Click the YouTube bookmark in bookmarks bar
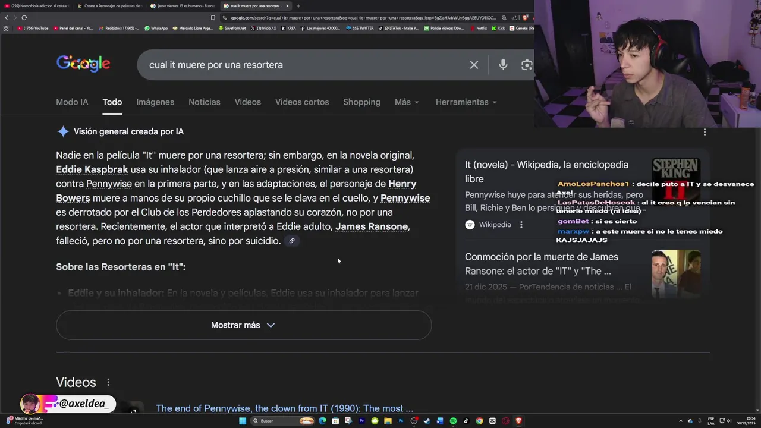Image resolution: width=761 pixels, height=428 pixels. click(x=33, y=28)
